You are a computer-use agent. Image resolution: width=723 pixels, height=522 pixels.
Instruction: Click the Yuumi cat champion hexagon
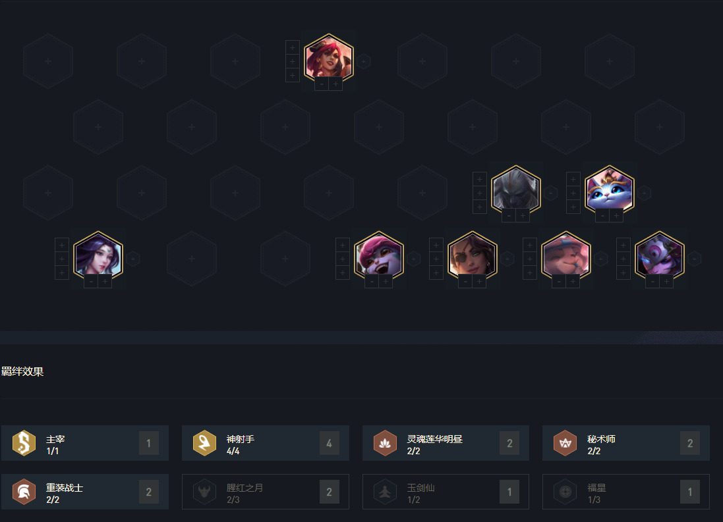tap(610, 190)
